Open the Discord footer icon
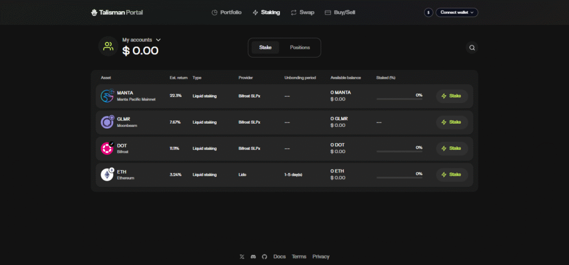This screenshot has height=265, width=569. tap(253, 257)
